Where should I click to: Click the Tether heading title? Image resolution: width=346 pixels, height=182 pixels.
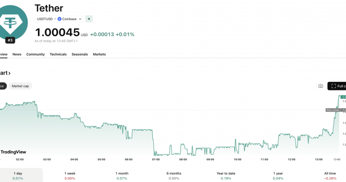pyautogui.click(x=49, y=8)
